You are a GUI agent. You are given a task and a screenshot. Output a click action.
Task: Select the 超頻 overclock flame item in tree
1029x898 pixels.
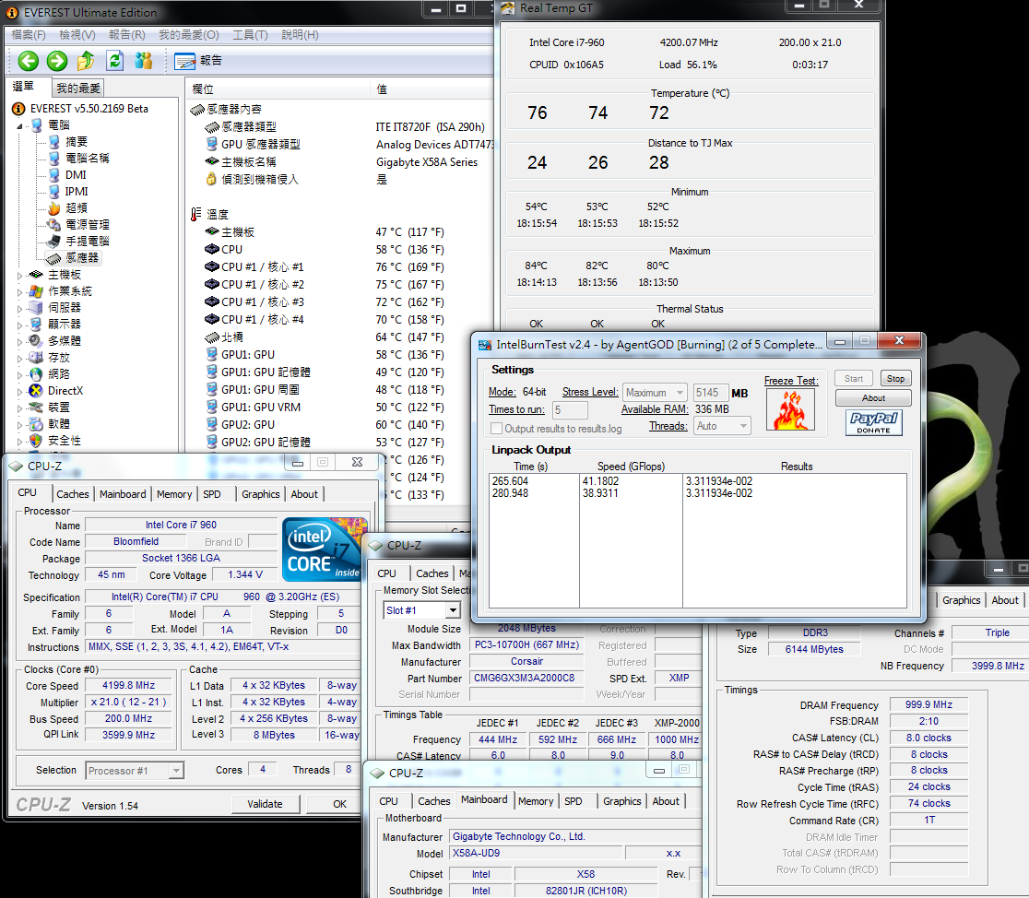click(x=76, y=208)
